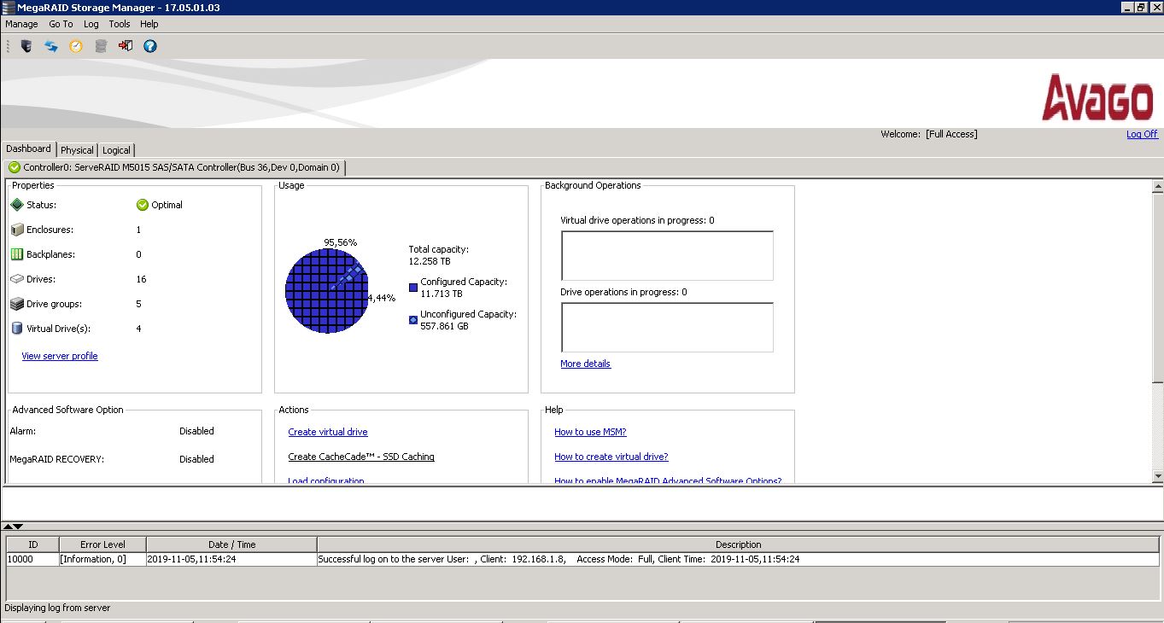The image size is (1164, 623).
Task: Switch to the Dashboard tab
Action: point(29,148)
